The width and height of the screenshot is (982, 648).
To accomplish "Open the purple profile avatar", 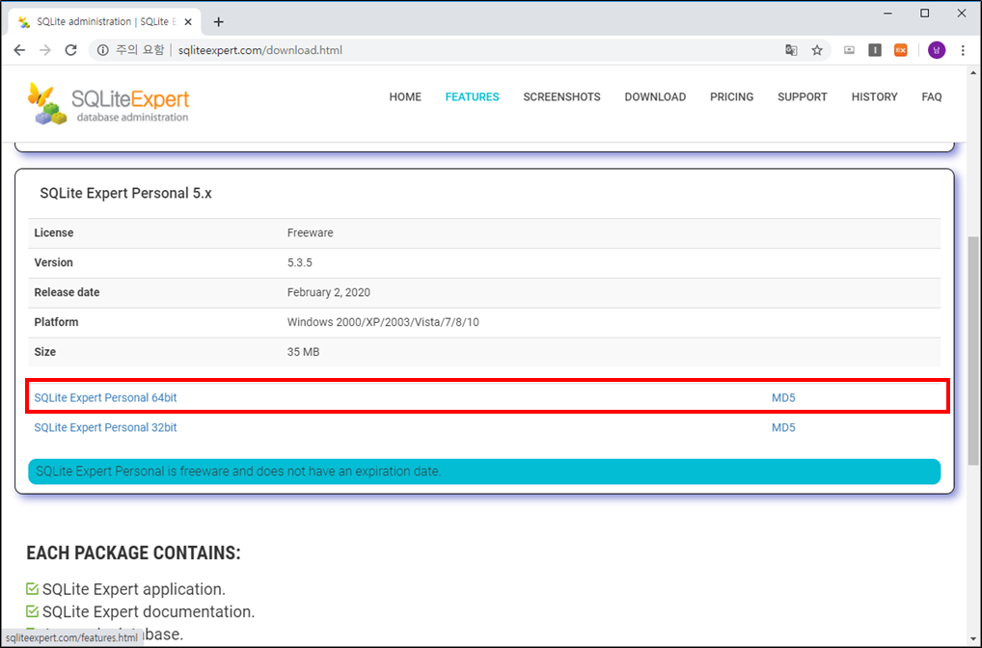I will tap(937, 50).
